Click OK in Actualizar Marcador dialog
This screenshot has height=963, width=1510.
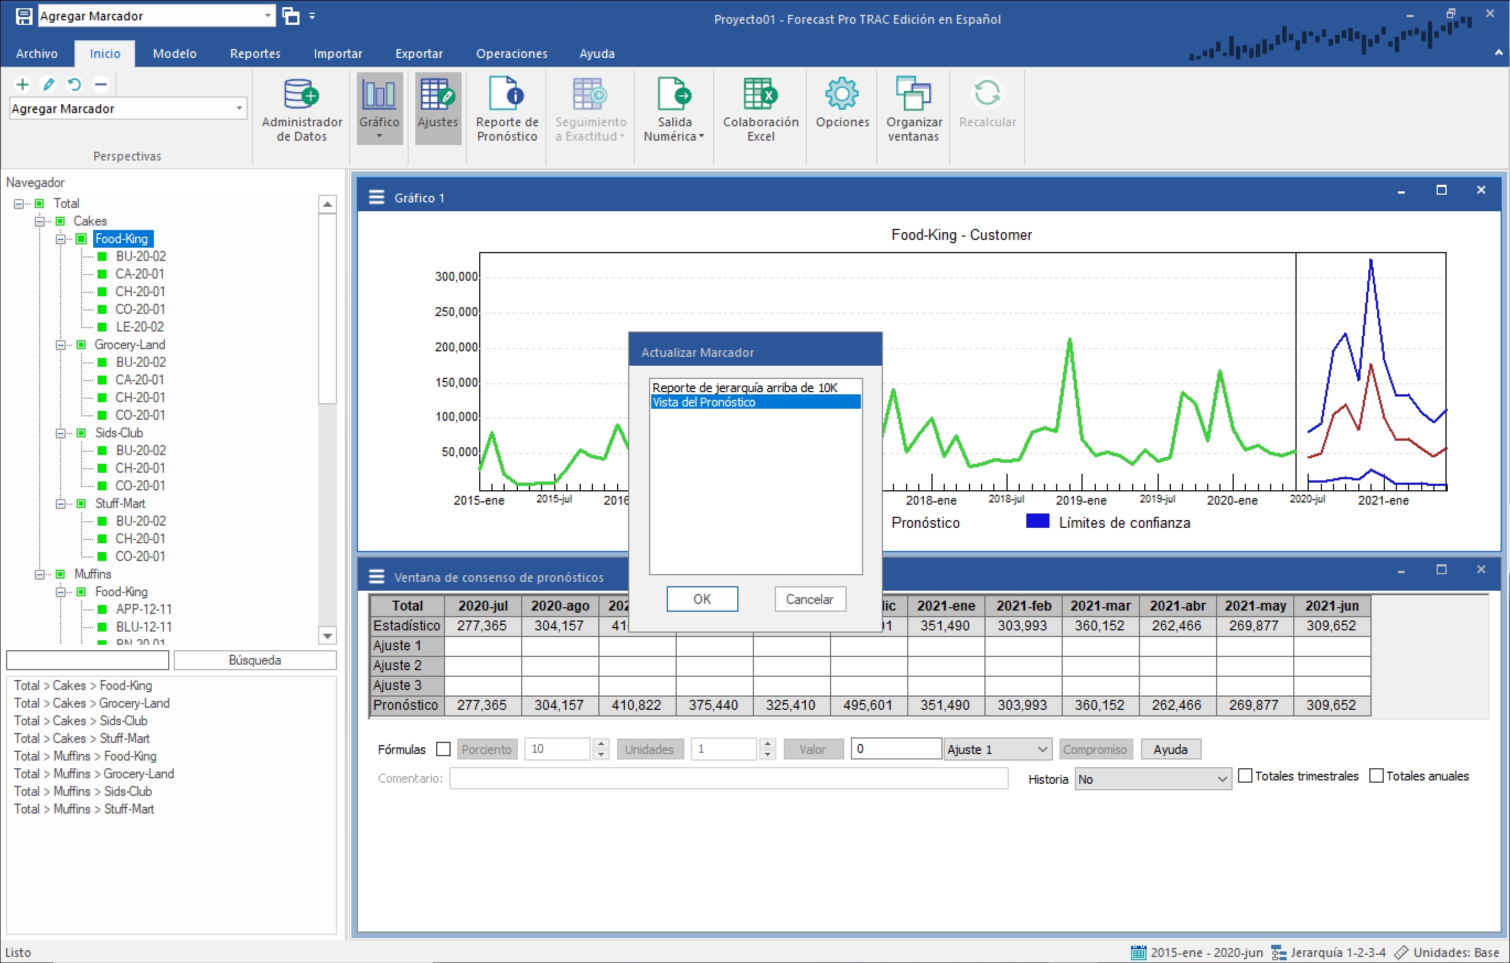(702, 599)
